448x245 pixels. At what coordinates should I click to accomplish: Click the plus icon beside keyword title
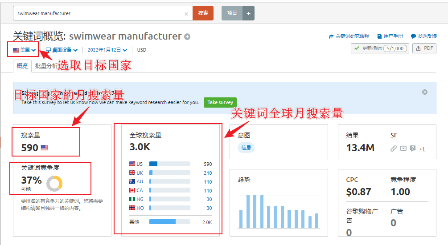tap(187, 37)
